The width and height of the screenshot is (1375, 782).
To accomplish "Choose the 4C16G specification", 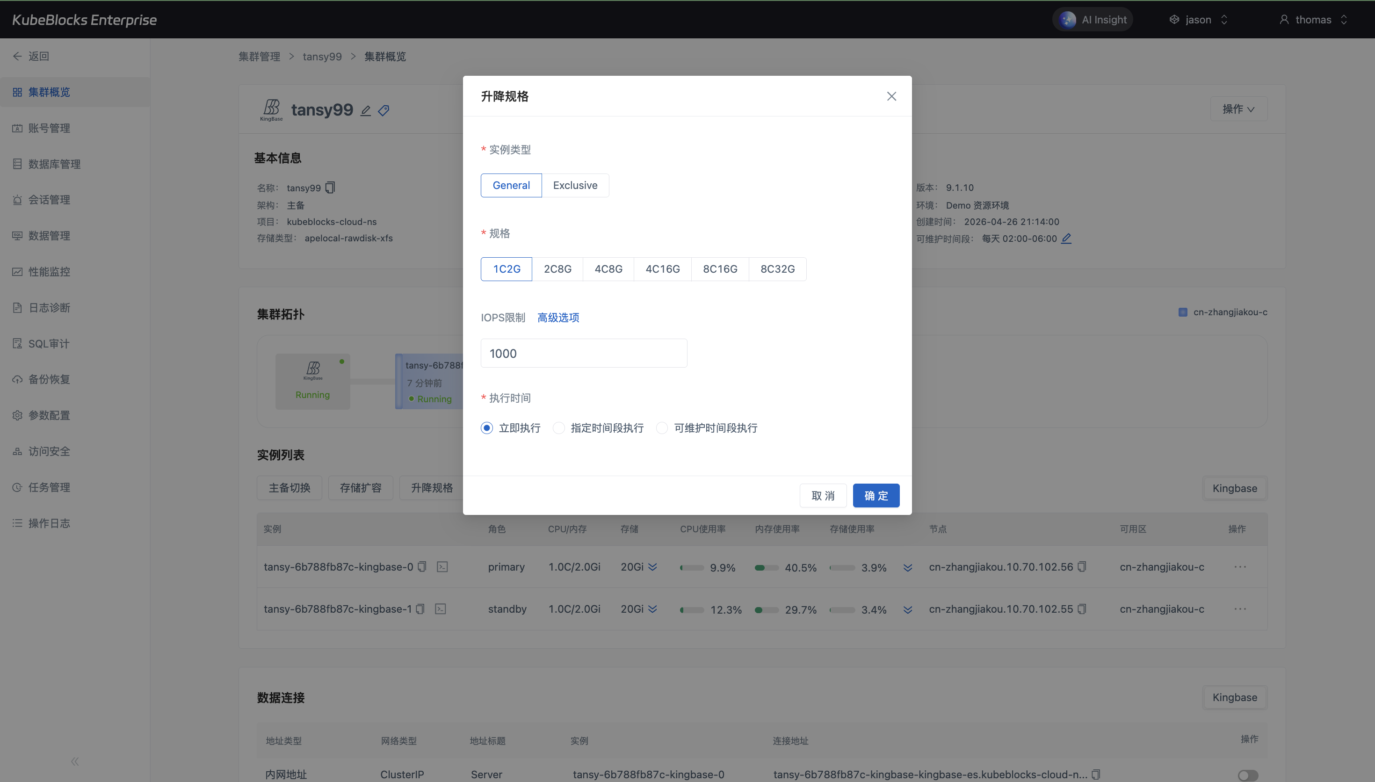I will tap(662, 269).
